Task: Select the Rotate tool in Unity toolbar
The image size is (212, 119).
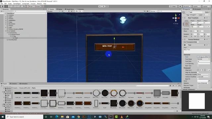Action: [x=10, y=6]
